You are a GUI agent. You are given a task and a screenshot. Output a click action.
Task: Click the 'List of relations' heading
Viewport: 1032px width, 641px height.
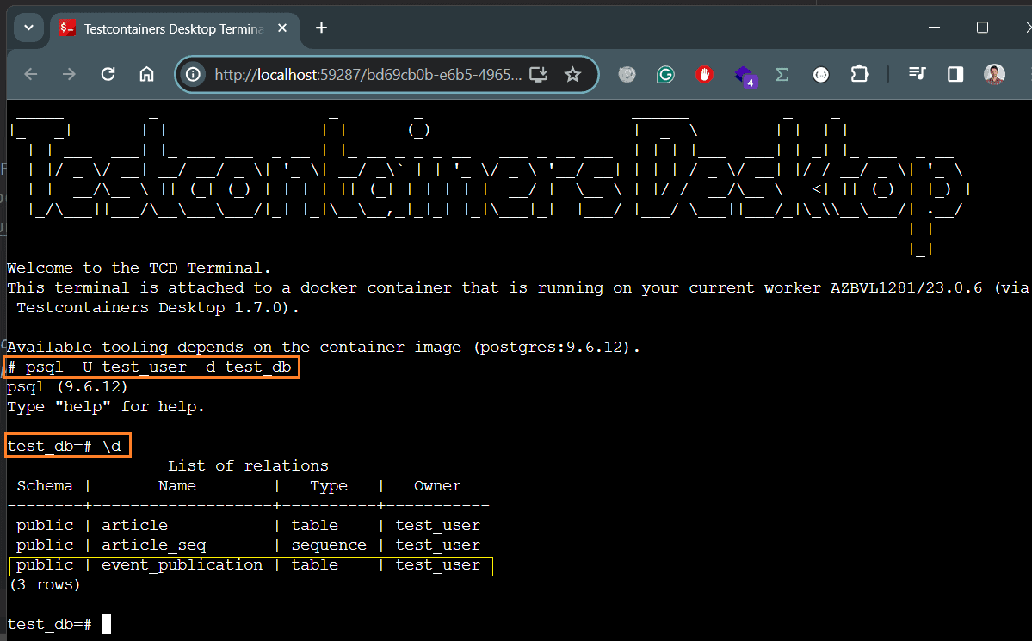(x=248, y=466)
